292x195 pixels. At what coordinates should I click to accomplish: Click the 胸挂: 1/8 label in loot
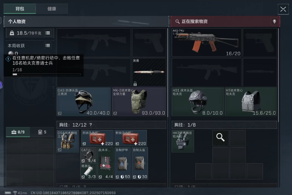(x=185, y=125)
